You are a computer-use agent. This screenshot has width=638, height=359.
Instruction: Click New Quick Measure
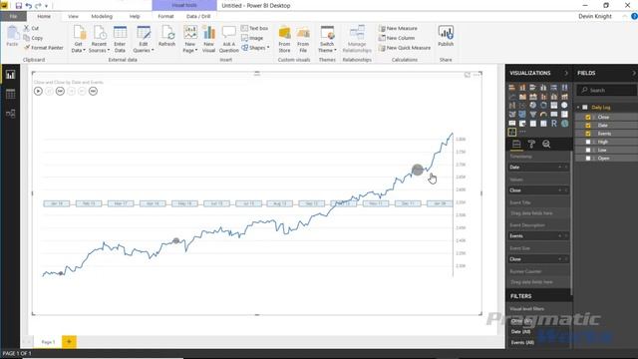405,48
